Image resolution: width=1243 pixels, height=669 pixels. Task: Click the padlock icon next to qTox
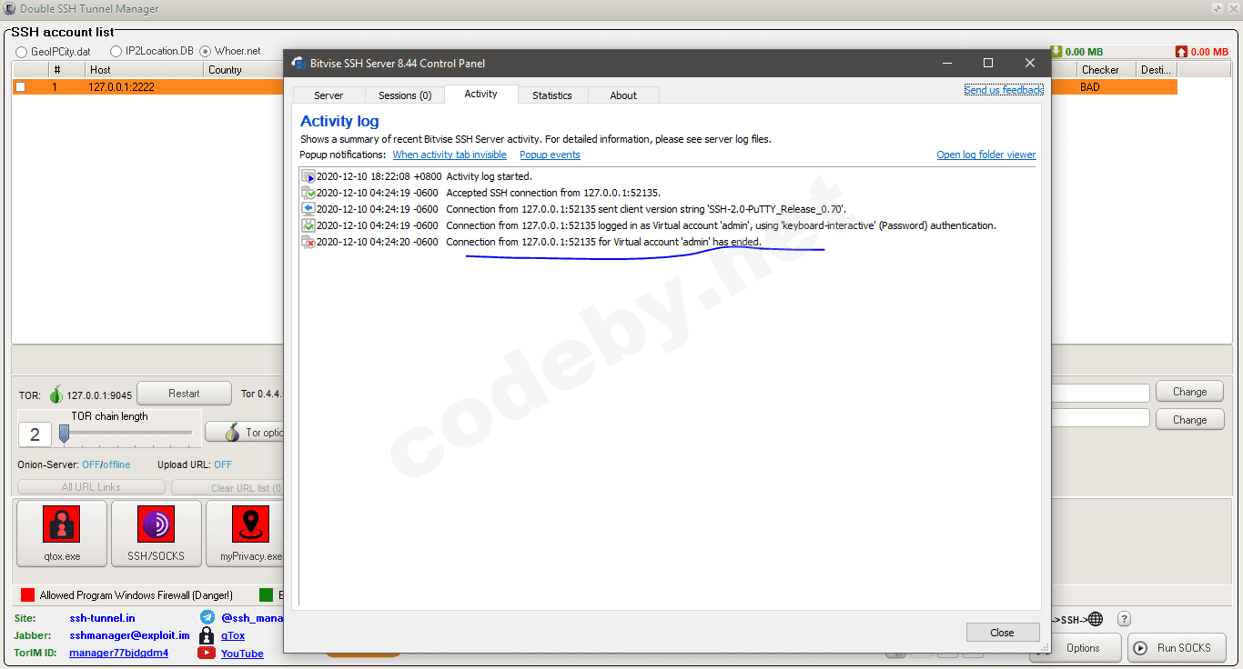pos(207,635)
